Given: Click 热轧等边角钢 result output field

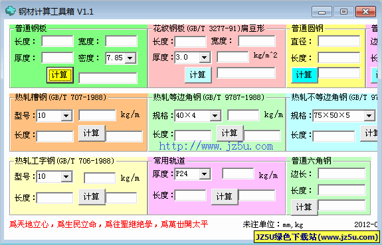Looking at the screenshot, I should pyautogui.click(x=262, y=136).
